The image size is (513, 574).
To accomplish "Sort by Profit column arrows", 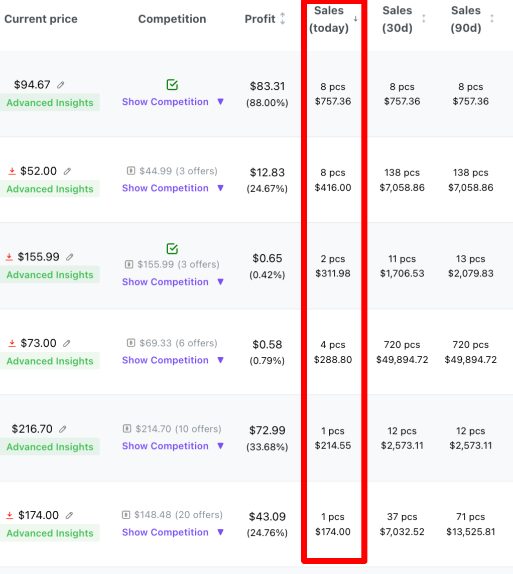I will point(283,19).
